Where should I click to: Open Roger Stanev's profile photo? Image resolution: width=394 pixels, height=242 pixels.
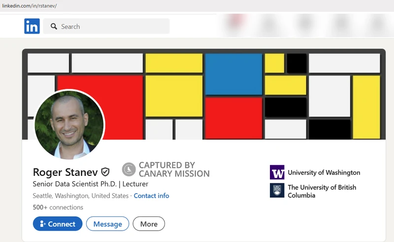pyautogui.click(x=69, y=125)
